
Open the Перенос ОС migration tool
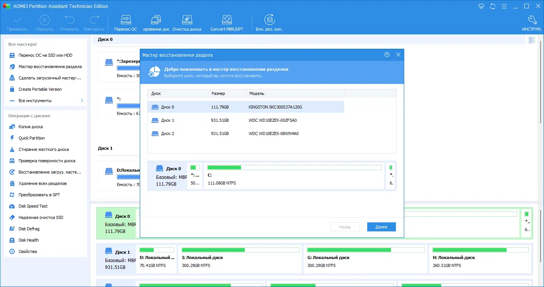(x=125, y=23)
